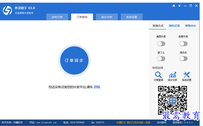Turn on the 淘点点 toggle switch
The height and width of the screenshot is (126, 203).
[x=184, y=59]
